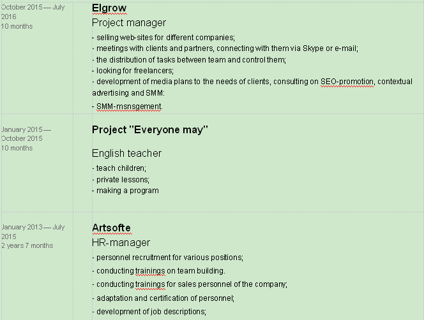Screen dimensions: 424x320
Task: Click the 'adaptation and certification of personnel' line
Action: 165,298
